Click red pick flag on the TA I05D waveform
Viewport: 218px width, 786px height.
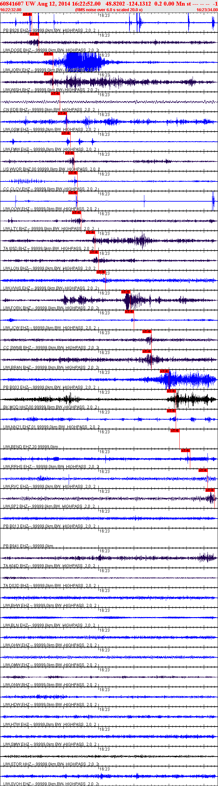point(90,232)
